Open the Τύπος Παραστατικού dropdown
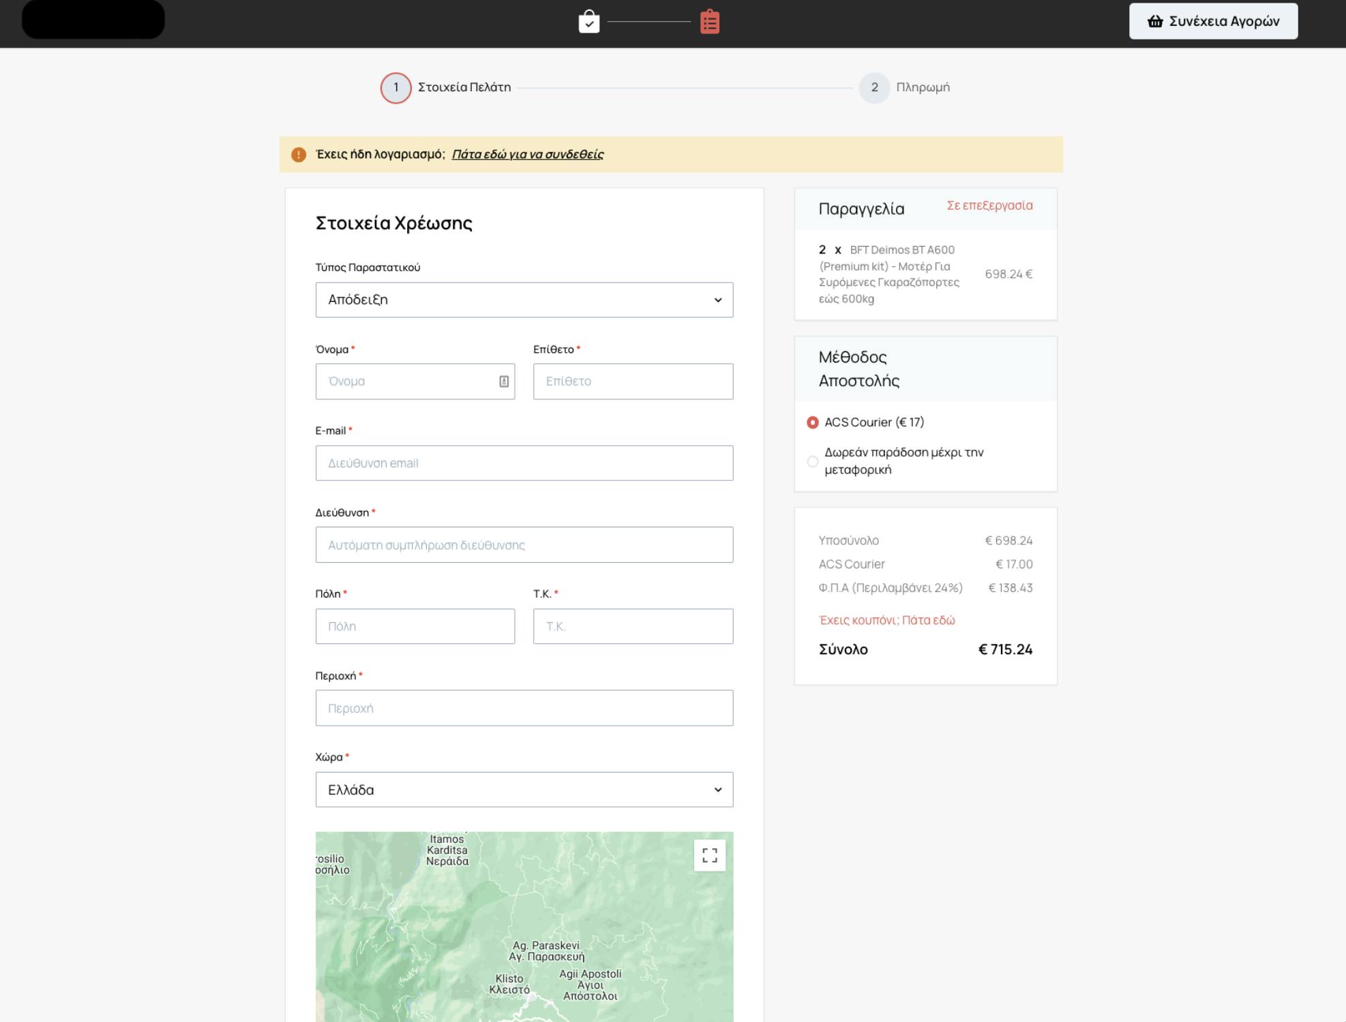This screenshot has width=1346, height=1022. (524, 300)
